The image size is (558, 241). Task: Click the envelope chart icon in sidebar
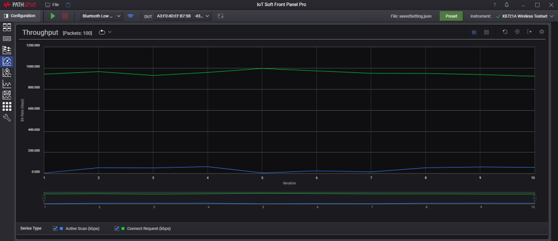(x=7, y=95)
